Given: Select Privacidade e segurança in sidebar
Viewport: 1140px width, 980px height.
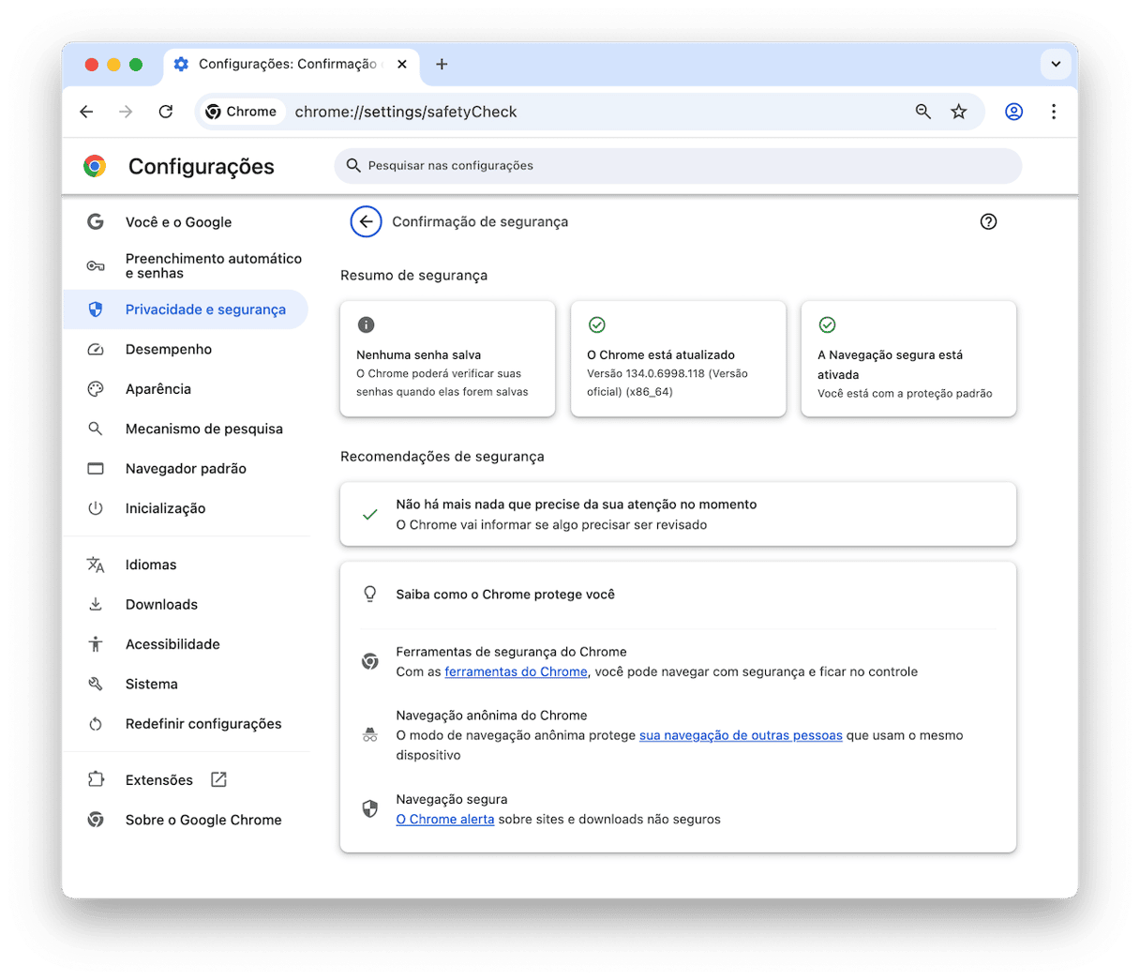Looking at the screenshot, I should [186, 309].
